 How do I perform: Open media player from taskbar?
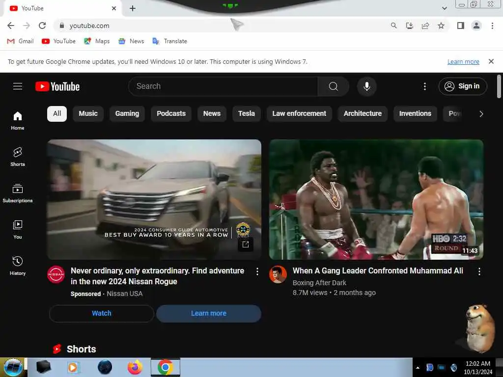[x=73, y=367]
